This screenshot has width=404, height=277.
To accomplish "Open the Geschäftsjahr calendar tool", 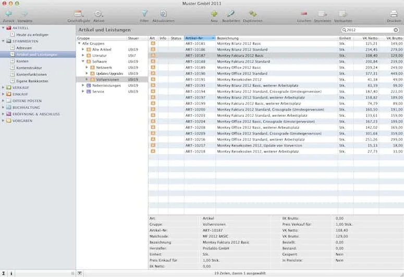I will click(x=78, y=14).
